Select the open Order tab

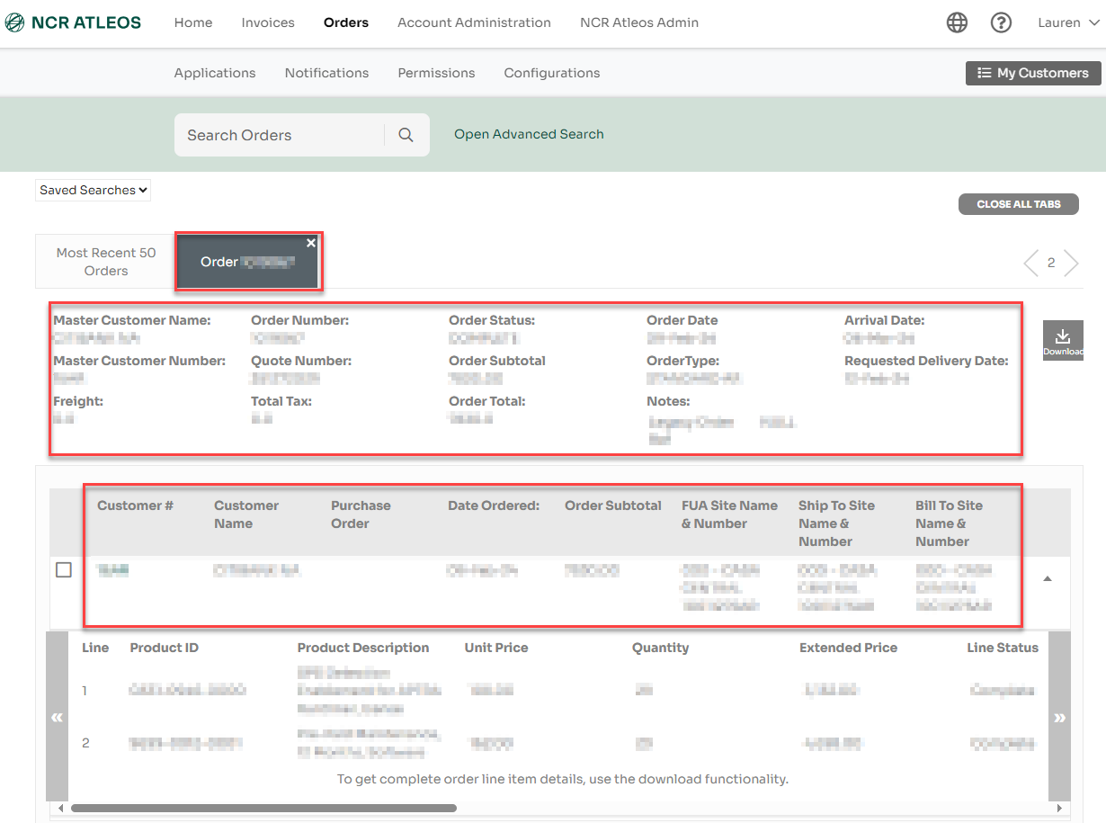(248, 262)
